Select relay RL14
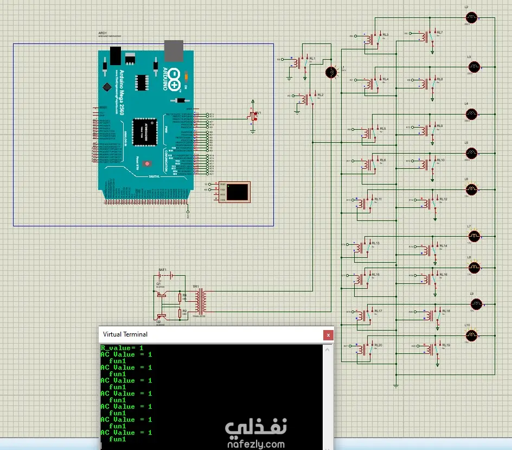 click(x=430, y=250)
